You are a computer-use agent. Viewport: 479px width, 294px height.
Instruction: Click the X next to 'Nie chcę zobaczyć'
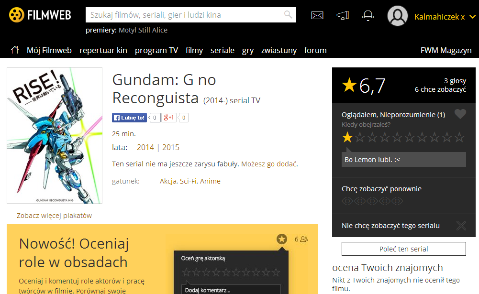pos(461,226)
